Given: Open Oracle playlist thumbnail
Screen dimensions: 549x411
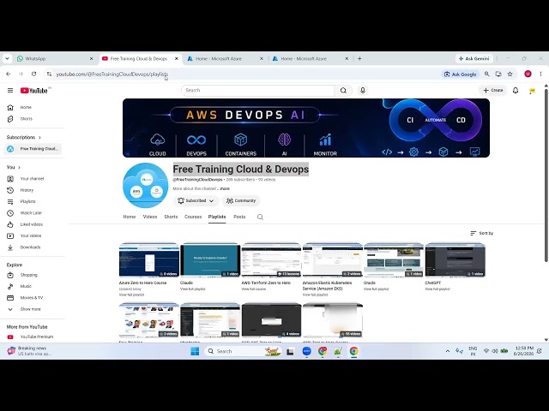Looking at the screenshot, I should (394, 260).
